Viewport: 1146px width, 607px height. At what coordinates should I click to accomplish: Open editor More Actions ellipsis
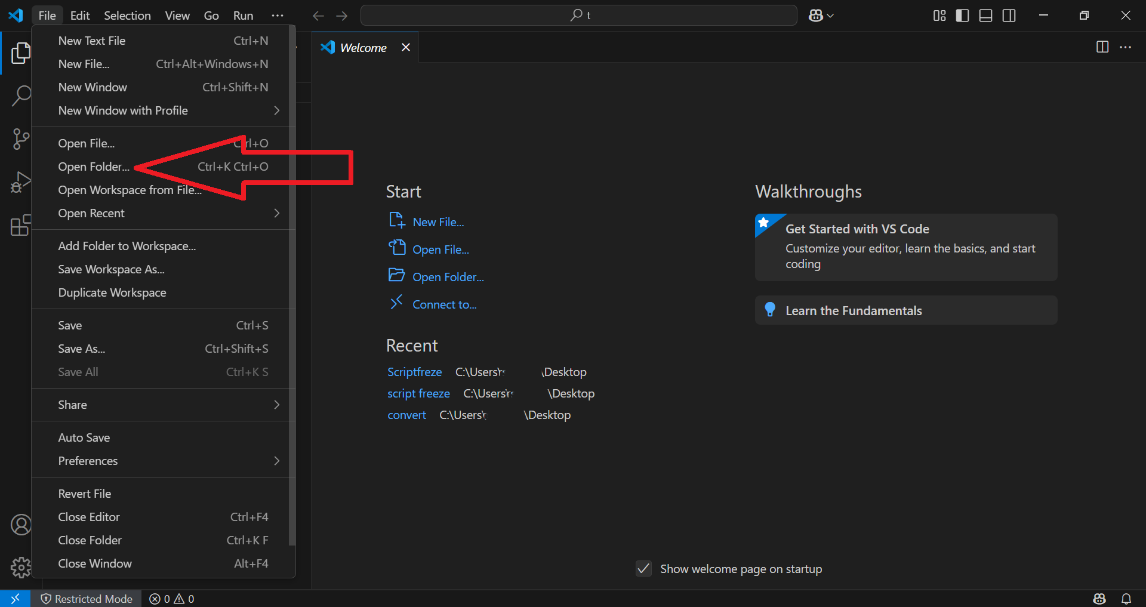1125,47
